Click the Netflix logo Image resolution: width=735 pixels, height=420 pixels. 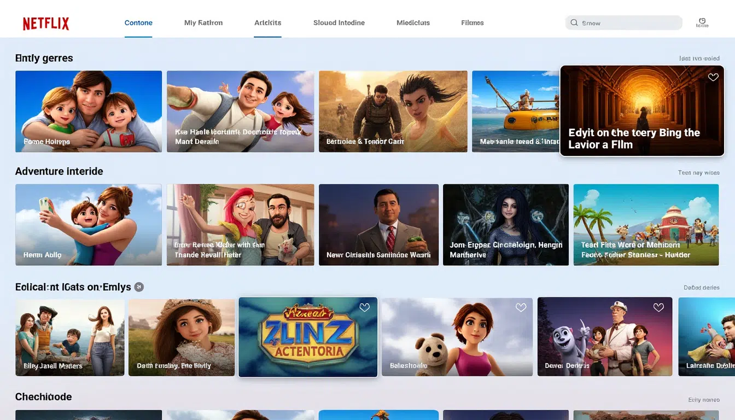45,22
